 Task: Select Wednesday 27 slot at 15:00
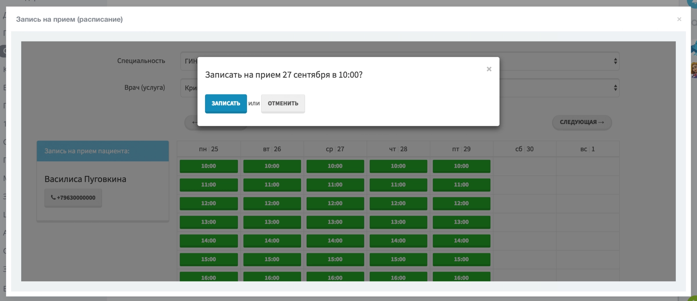[335, 259]
